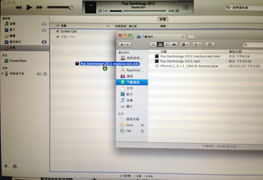Click the Finder back navigation arrow
Image resolution: width=263 pixels, height=180 pixels.
pyautogui.click(x=122, y=45)
